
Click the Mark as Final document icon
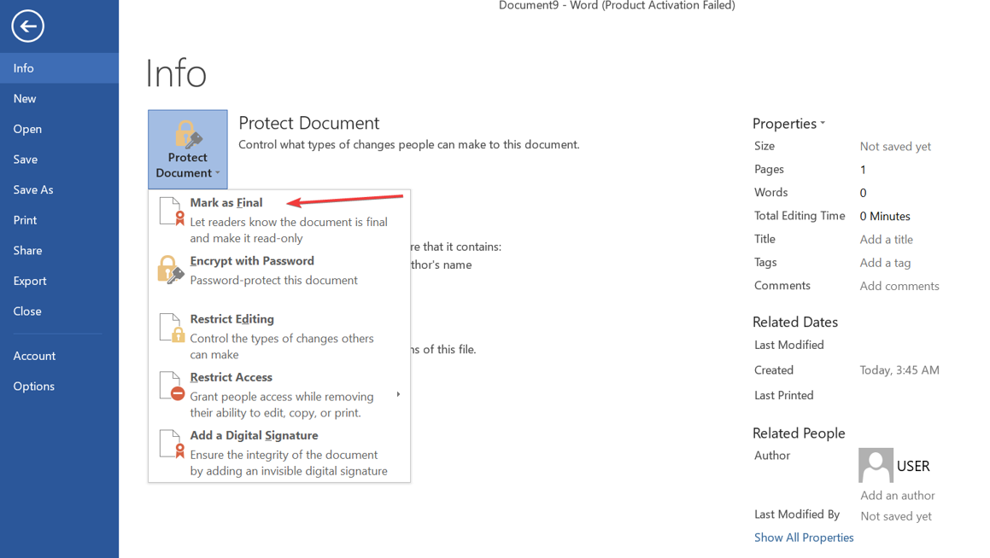coord(171,212)
